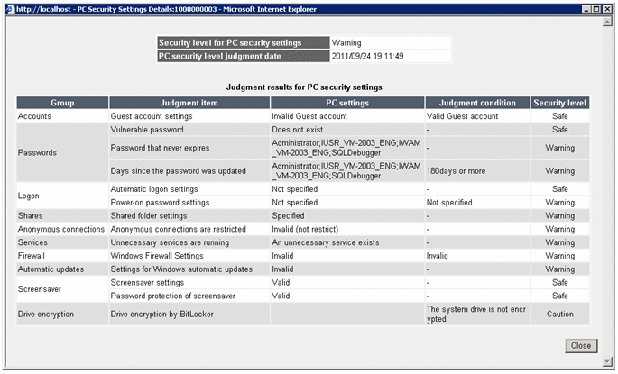Select the Passwords group cell
618x374 pixels.
click(62, 152)
